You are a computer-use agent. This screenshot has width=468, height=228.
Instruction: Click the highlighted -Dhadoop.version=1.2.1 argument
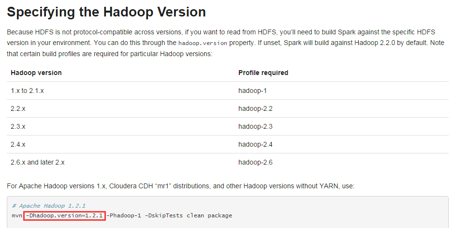pyautogui.click(x=64, y=215)
